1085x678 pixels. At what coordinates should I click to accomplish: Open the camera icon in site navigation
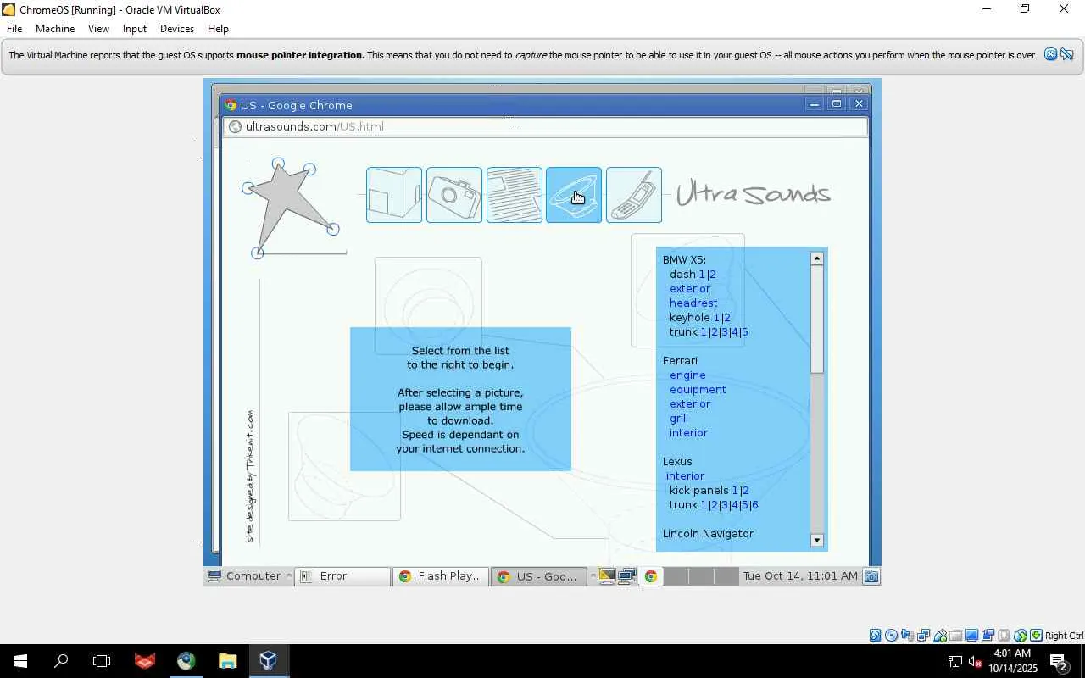pyautogui.click(x=454, y=195)
